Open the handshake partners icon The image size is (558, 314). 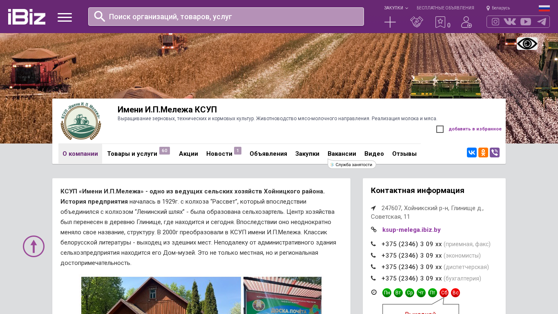(417, 22)
